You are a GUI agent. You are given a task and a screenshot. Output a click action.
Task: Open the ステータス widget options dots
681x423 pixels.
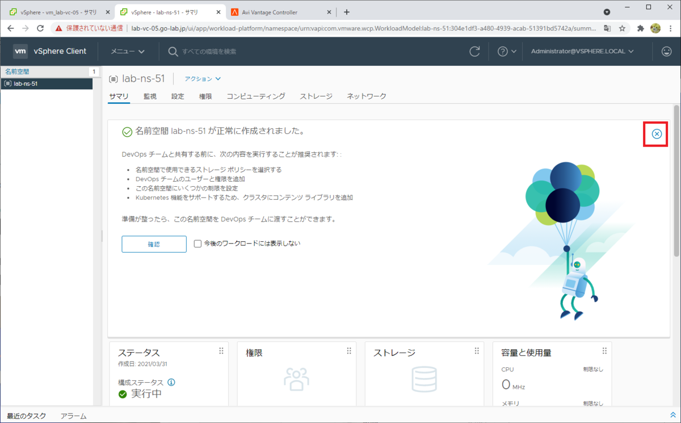[x=221, y=351]
